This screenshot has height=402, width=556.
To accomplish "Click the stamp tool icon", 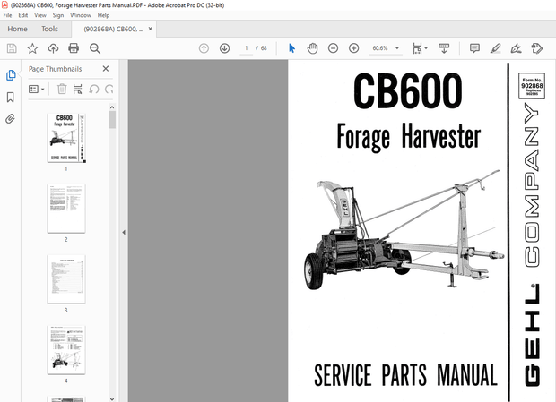I will pos(537,48).
